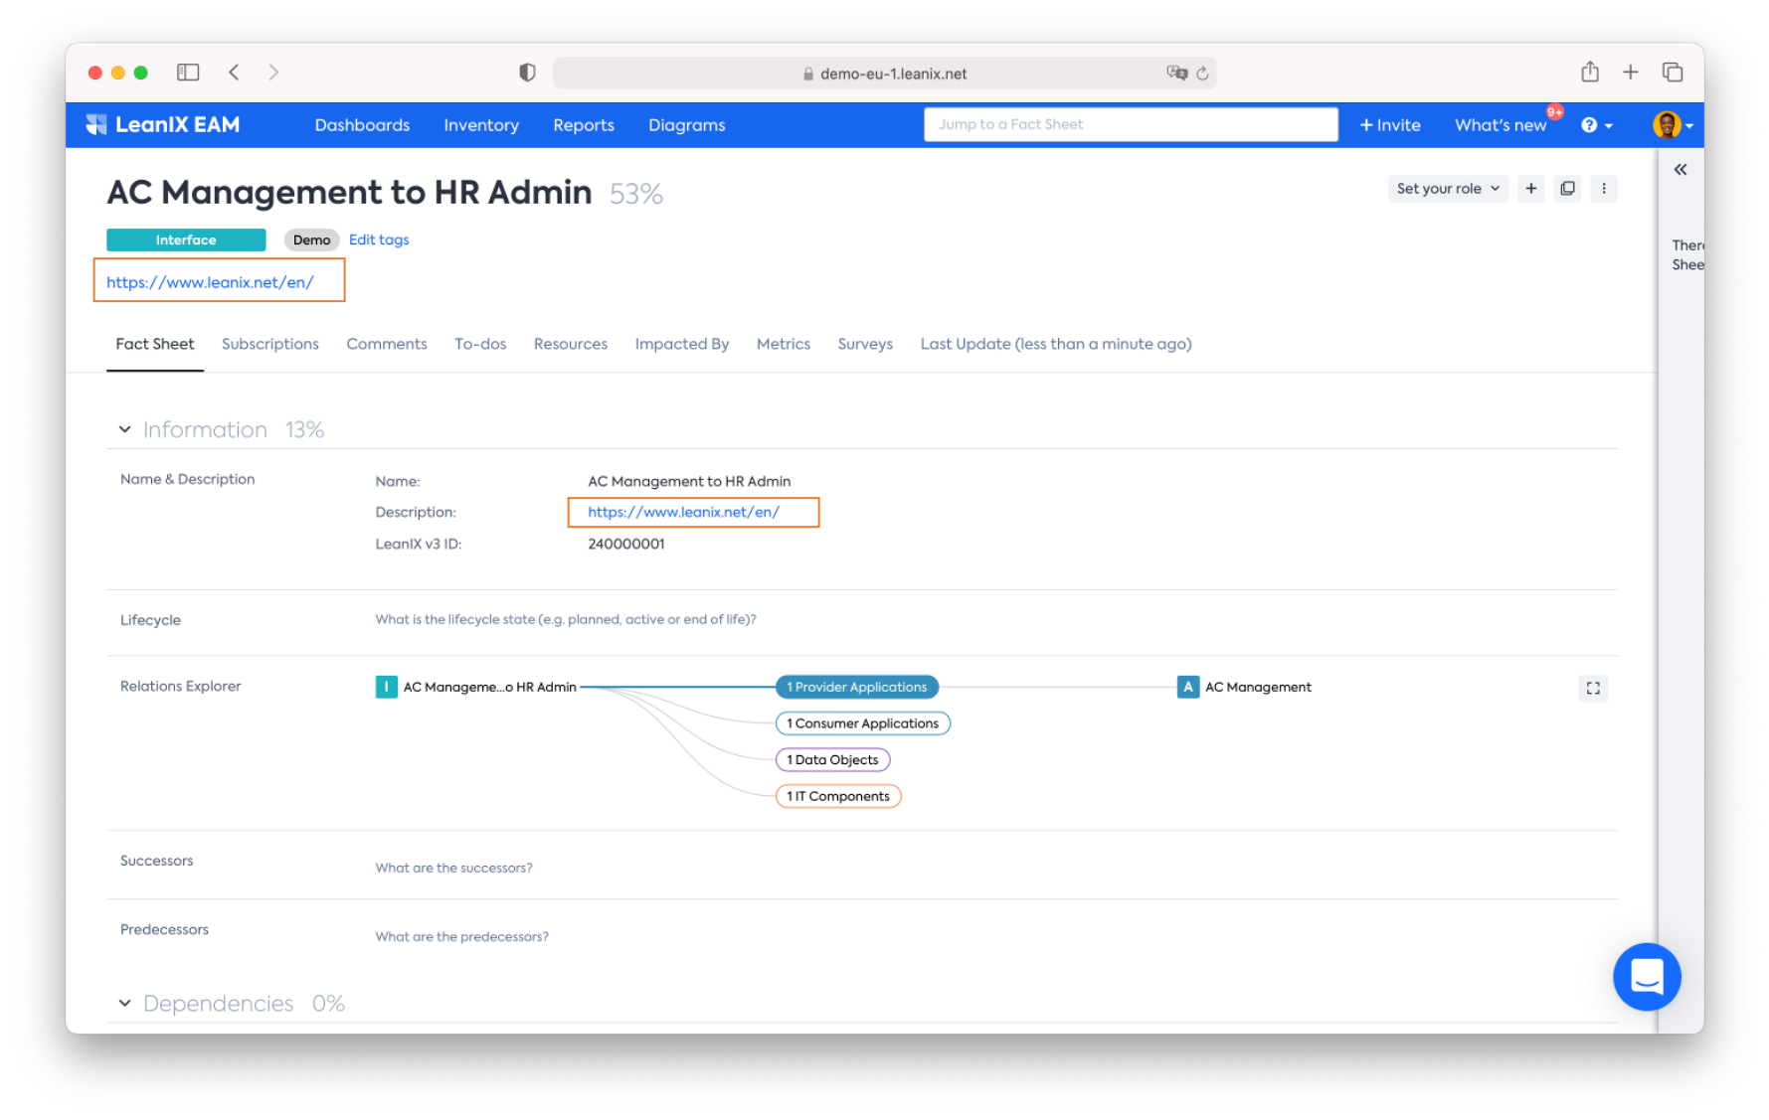Open the leanix.net link in Description
The width and height of the screenshot is (1769, 1120).
click(x=684, y=512)
